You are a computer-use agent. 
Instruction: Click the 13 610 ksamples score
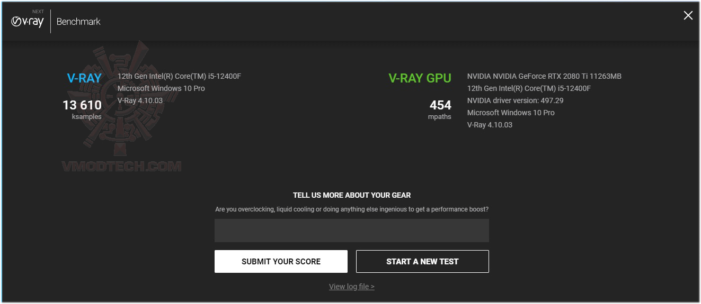tap(82, 109)
